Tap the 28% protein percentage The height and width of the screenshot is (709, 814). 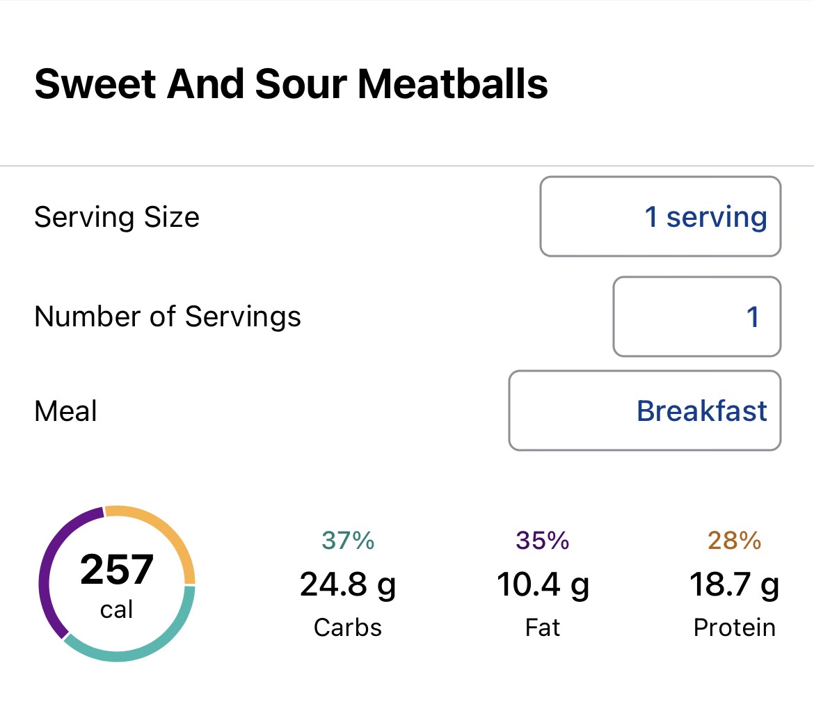pos(734,540)
